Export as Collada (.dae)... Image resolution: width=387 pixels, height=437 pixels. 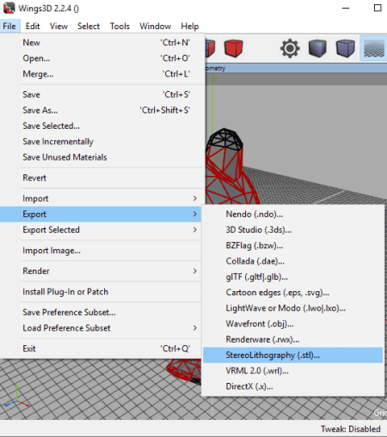293,261
